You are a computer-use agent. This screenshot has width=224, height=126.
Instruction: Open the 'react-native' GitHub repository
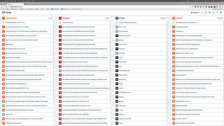coord(122,62)
